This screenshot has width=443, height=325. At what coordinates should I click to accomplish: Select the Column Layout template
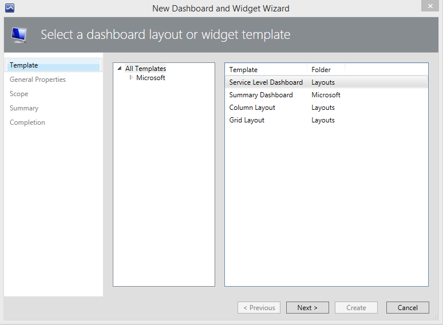click(326, 108)
